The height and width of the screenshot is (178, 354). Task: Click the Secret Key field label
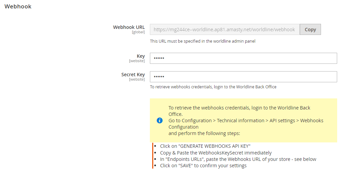(133, 75)
